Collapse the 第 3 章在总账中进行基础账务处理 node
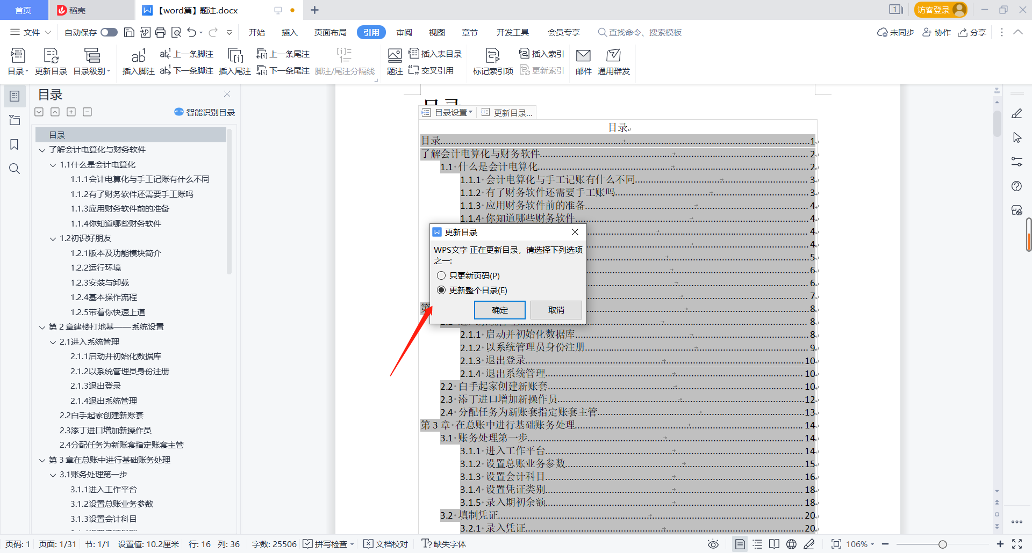Viewport: 1032px width, 553px height. tap(42, 460)
